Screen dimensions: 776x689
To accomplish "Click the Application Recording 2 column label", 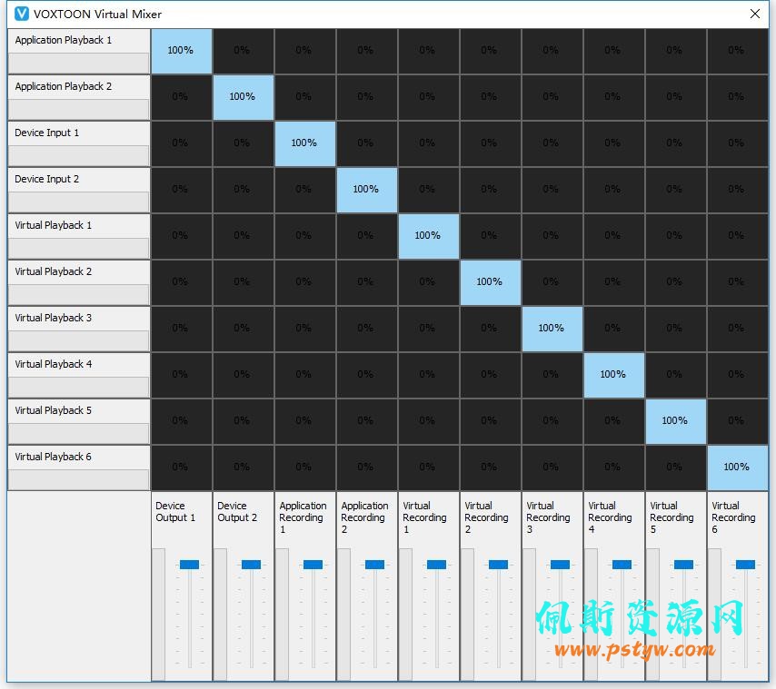I will pyautogui.click(x=364, y=517).
